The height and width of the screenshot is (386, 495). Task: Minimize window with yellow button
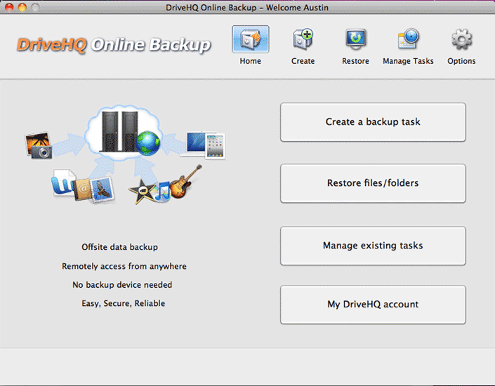[x=22, y=7]
